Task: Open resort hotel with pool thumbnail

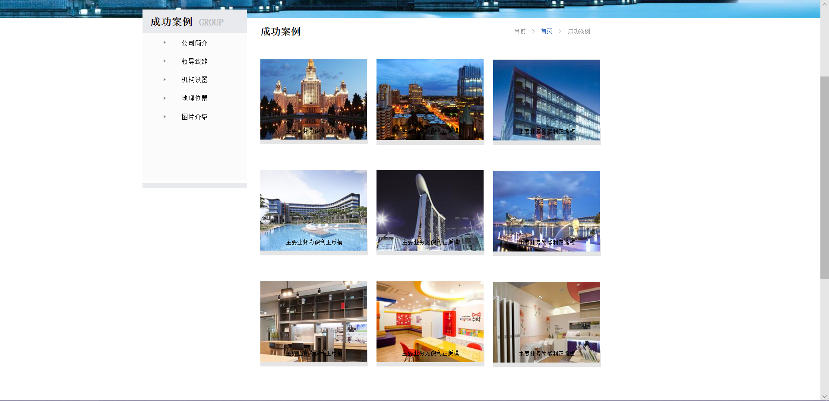Action: 313,210
